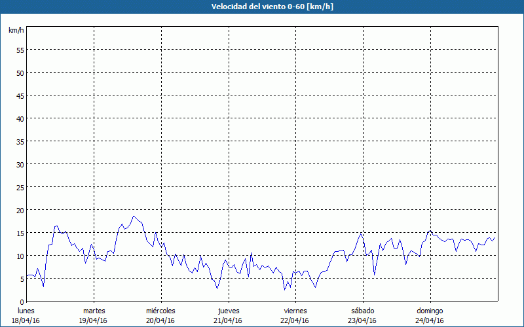Select the 'jueves' day label

pyautogui.click(x=228, y=311)
